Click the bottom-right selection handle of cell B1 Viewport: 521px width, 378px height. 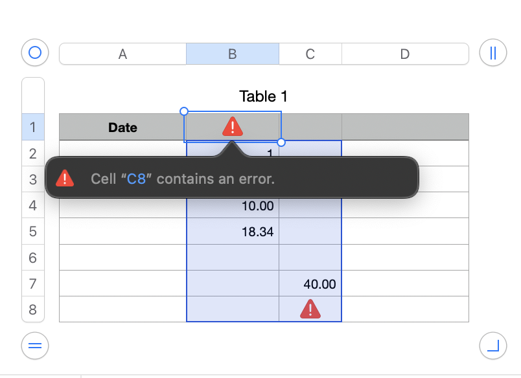(281, 142)
